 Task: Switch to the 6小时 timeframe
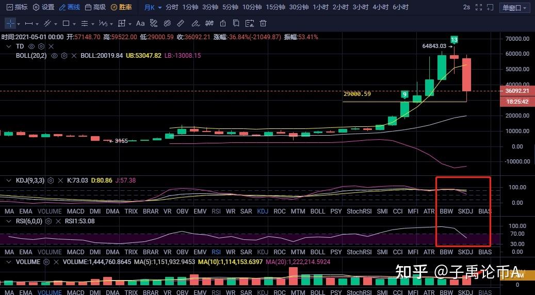point(400,7)
